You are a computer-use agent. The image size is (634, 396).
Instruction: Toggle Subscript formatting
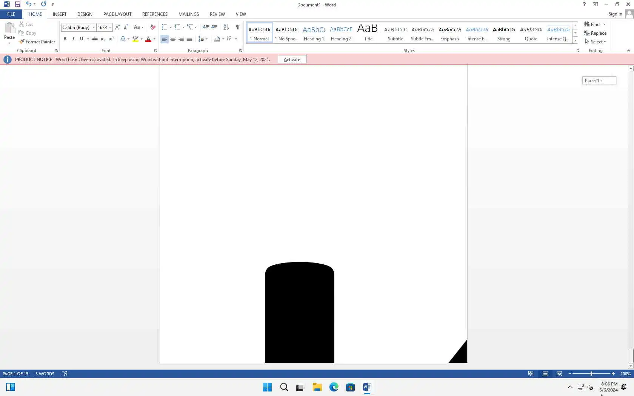click(x=103, y=39)
